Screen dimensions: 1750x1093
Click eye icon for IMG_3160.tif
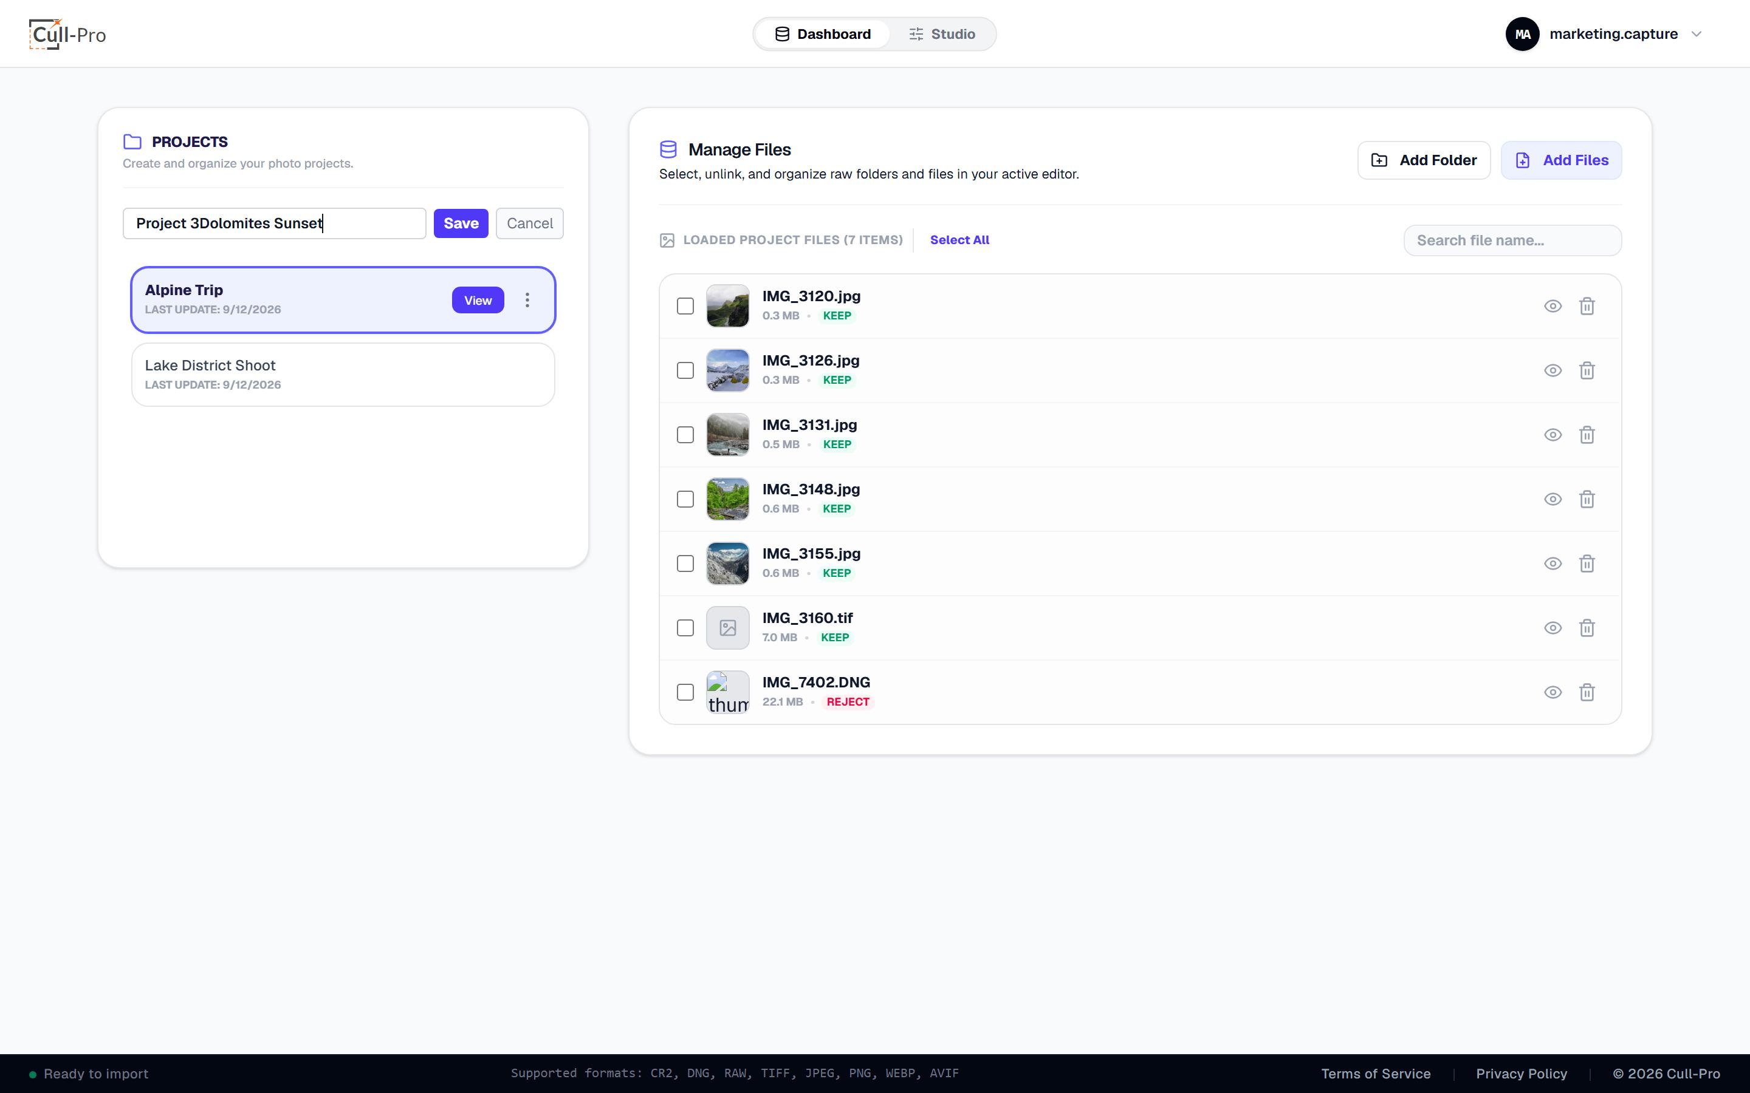[x=1553, y=627]
